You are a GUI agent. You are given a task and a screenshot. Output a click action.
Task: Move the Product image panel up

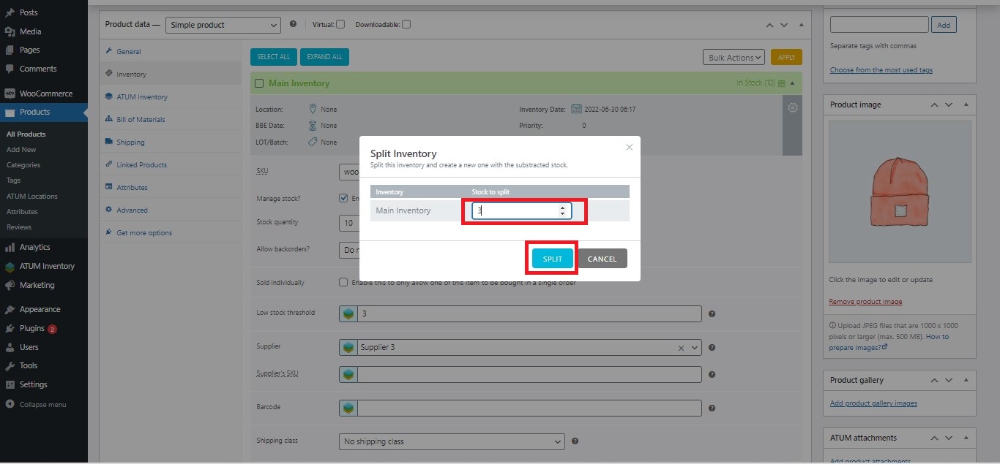point(934,105)
